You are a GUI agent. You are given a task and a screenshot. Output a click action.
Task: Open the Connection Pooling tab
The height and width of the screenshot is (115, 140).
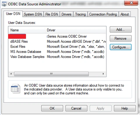103,14
